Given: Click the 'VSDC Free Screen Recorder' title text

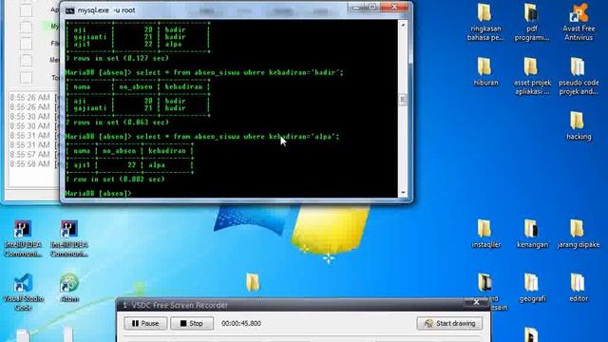Looking at the screenshot, I should tap(180, 305).
